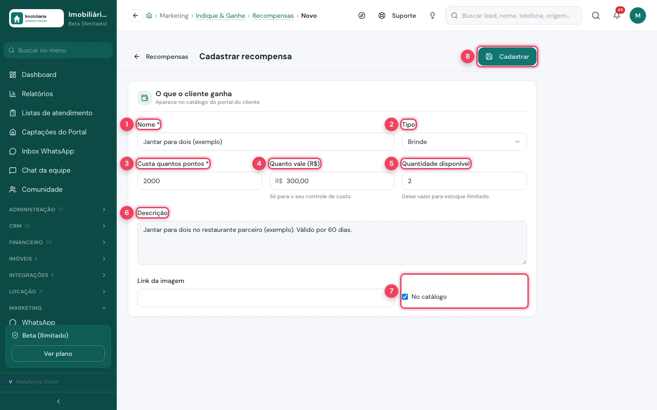Viewport: 657px width, 410px height.
Task: Expand the INTEGRAÇÕES menu section
Action: [58, 275]
